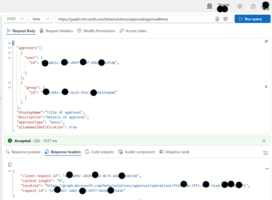Collapse the root JSON brace in request body

point(10,43)
